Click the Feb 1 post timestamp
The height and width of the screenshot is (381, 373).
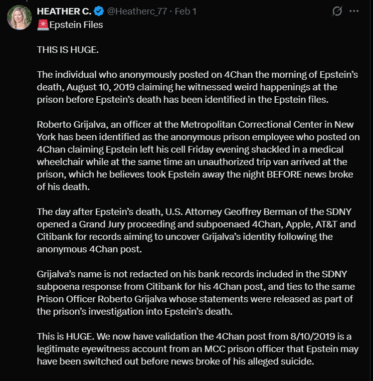click(185, 11)
